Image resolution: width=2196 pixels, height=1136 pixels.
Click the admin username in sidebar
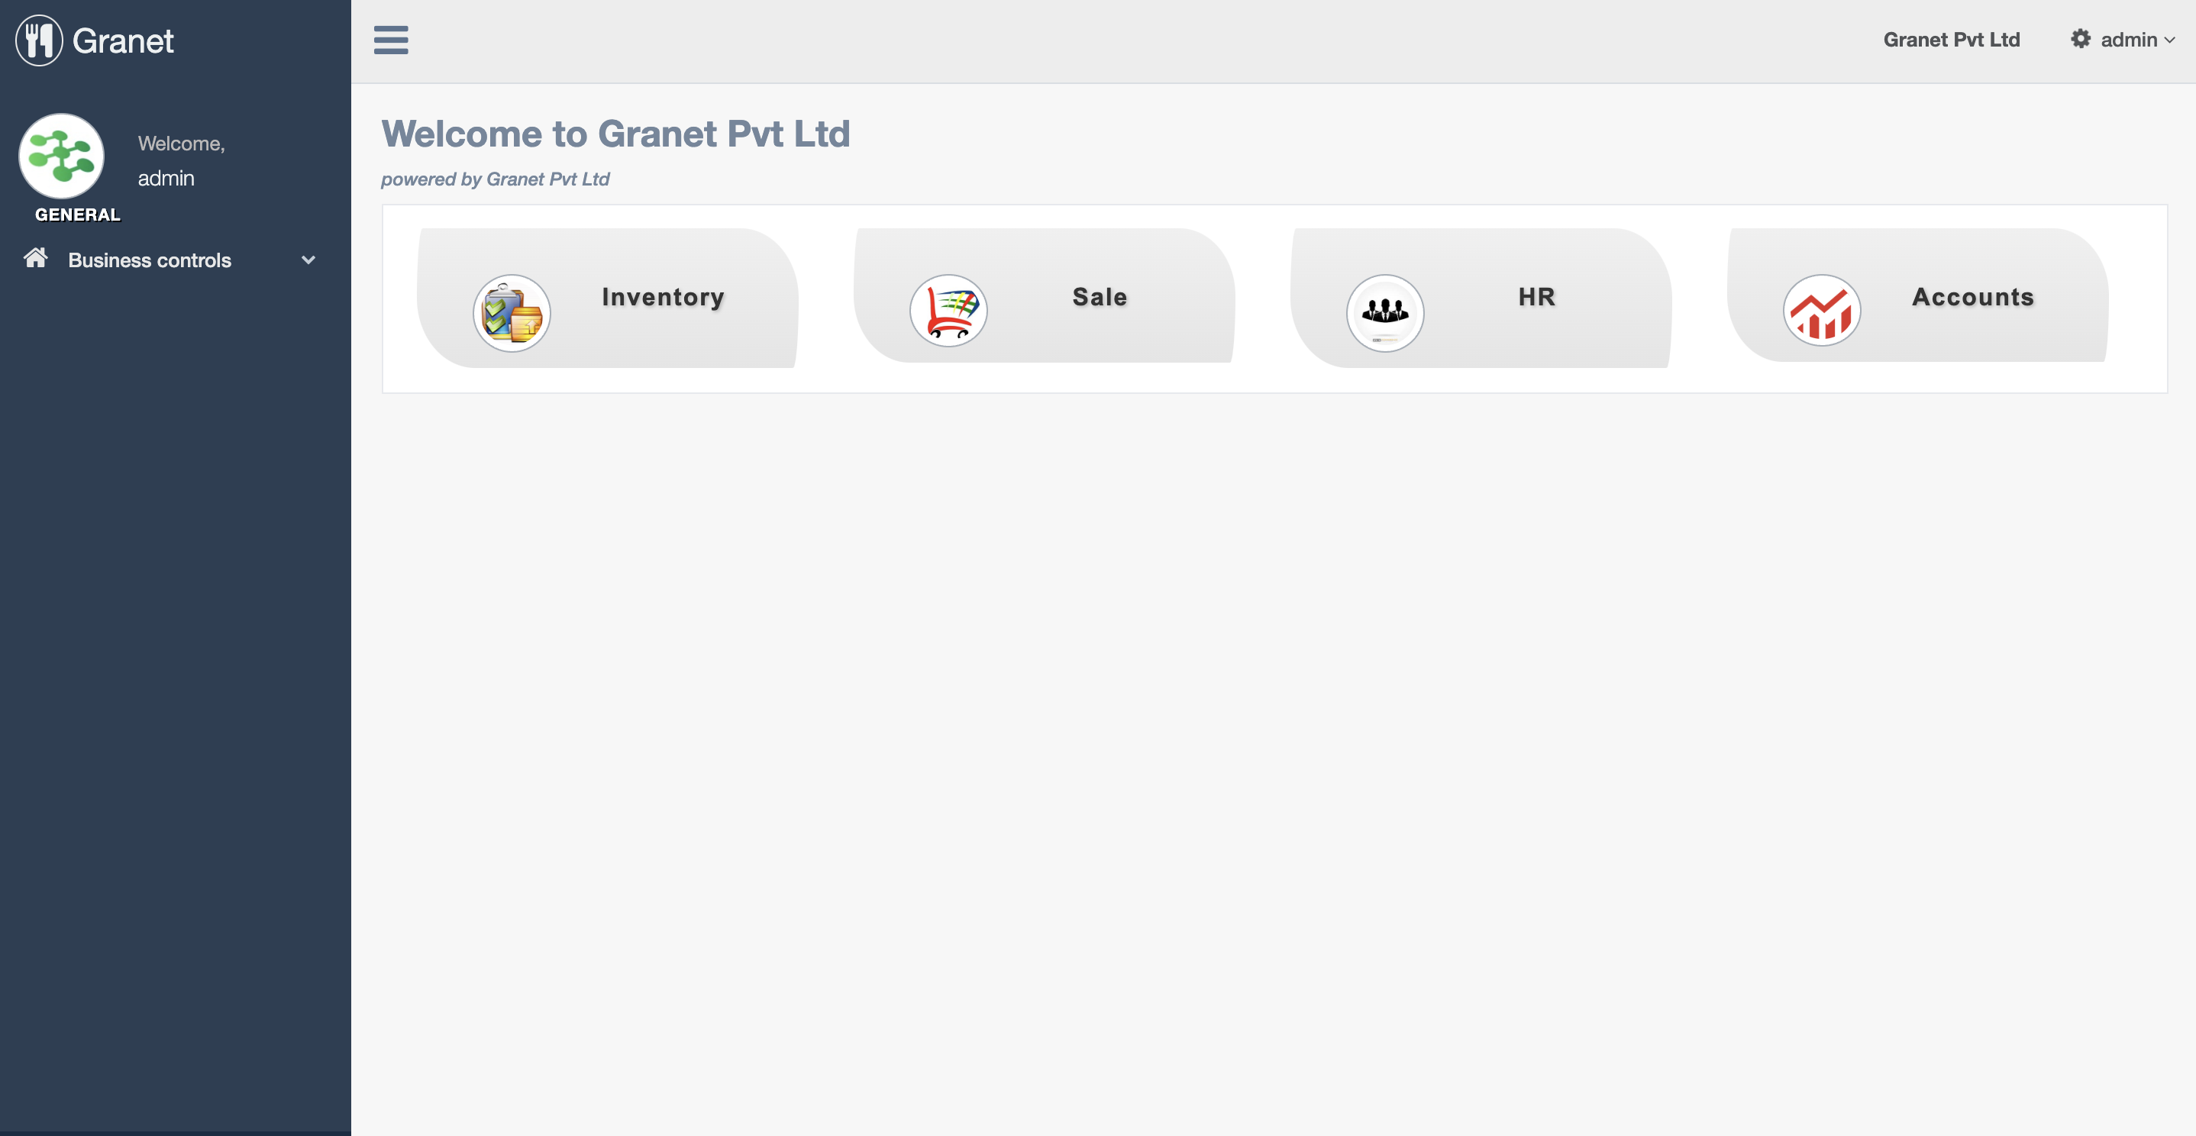166,178
